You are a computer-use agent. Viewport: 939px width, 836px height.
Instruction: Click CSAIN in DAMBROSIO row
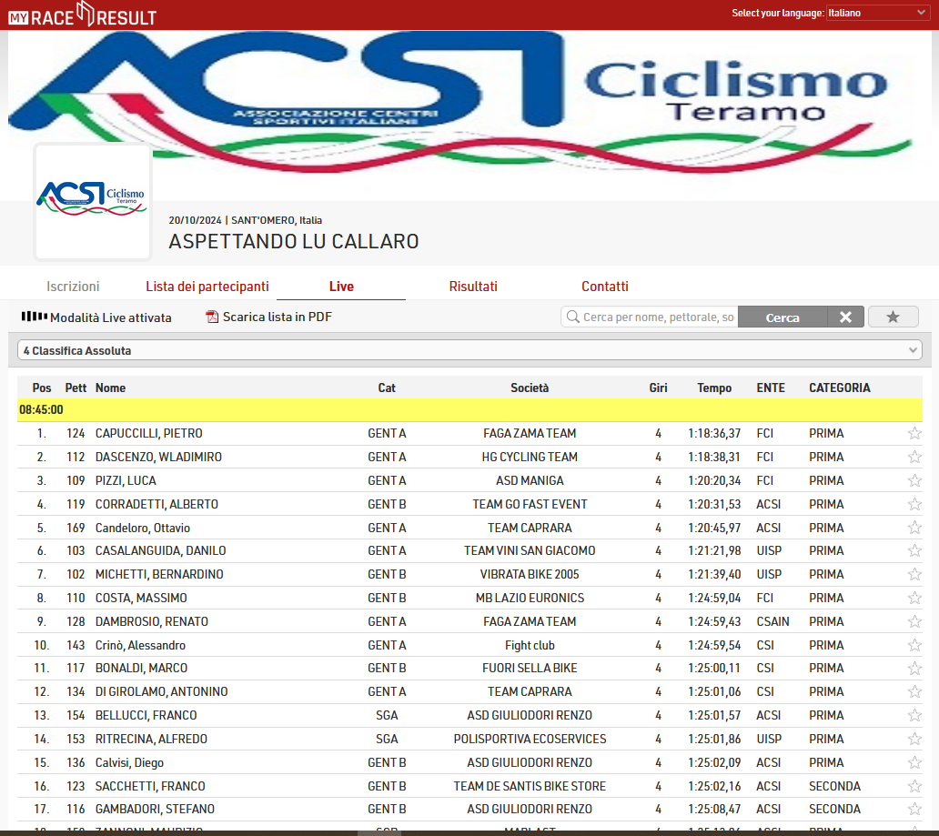(772, 621)
